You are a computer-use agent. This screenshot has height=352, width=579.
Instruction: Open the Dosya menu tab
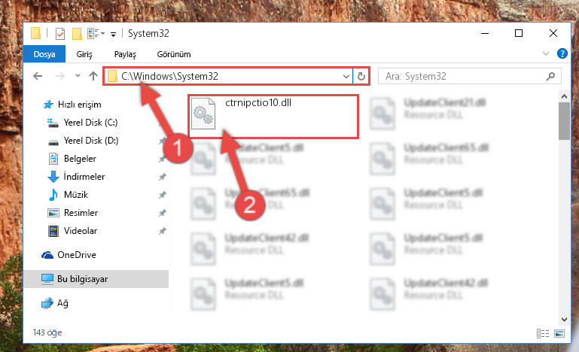(x=44, y=54)
